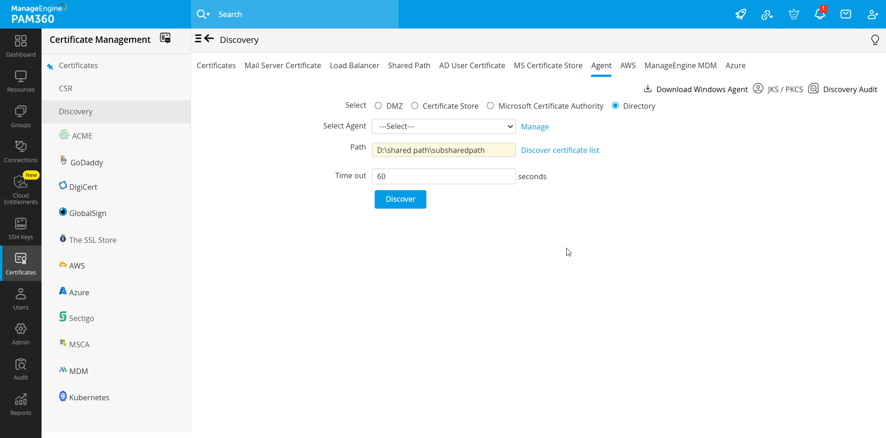Screen dimensions: 886x438
Task: Select the DMZ radio button
Action: (x=378, y=105)
